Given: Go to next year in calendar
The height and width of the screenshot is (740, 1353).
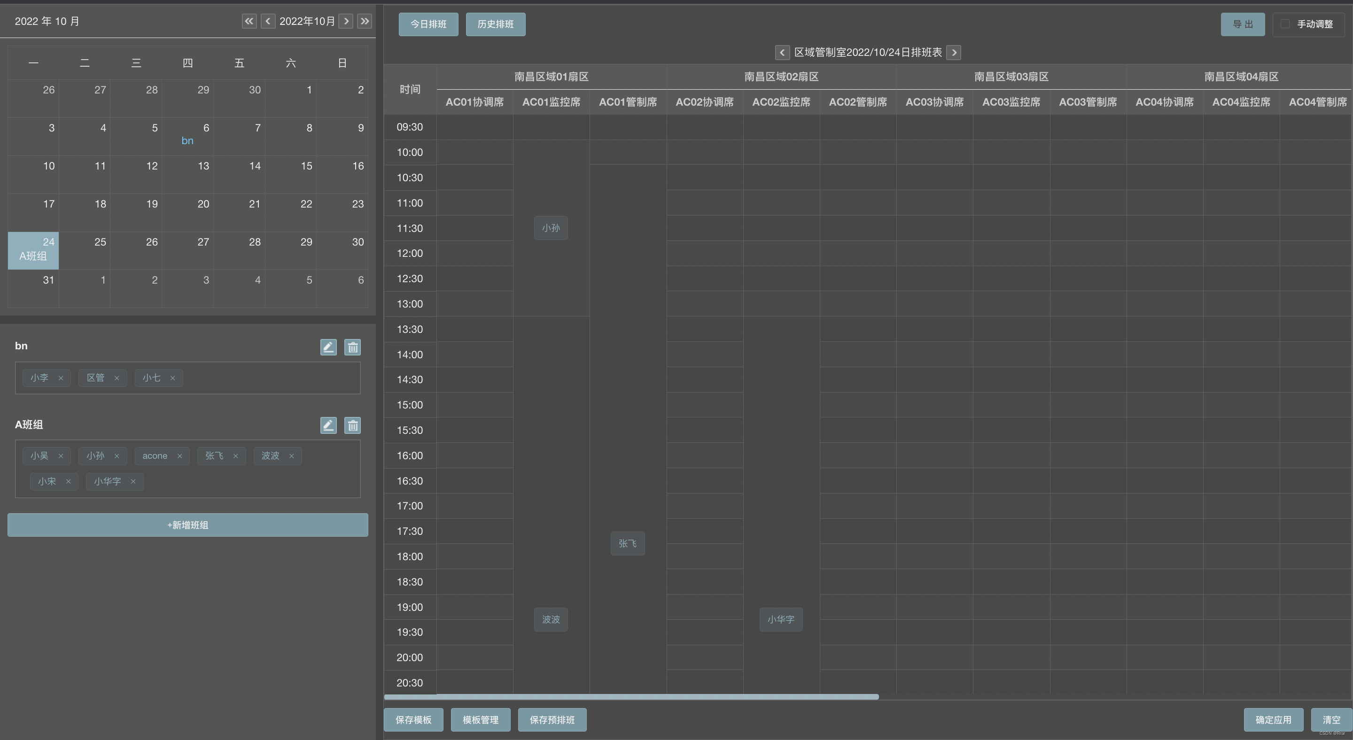Looking at the screenshot, I should (365, 21).
